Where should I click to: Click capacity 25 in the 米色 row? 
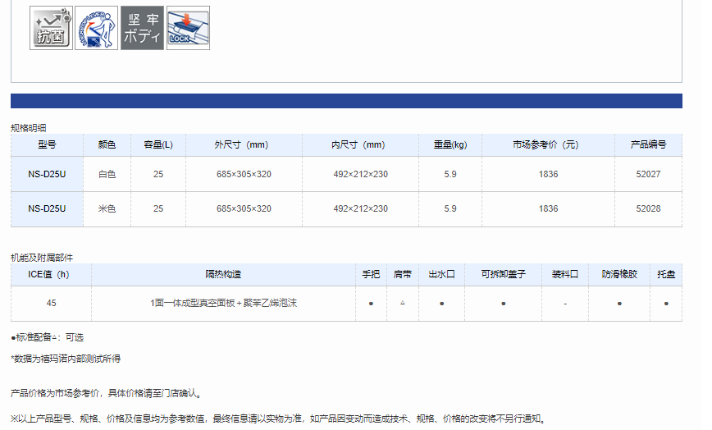coord(158,209)
